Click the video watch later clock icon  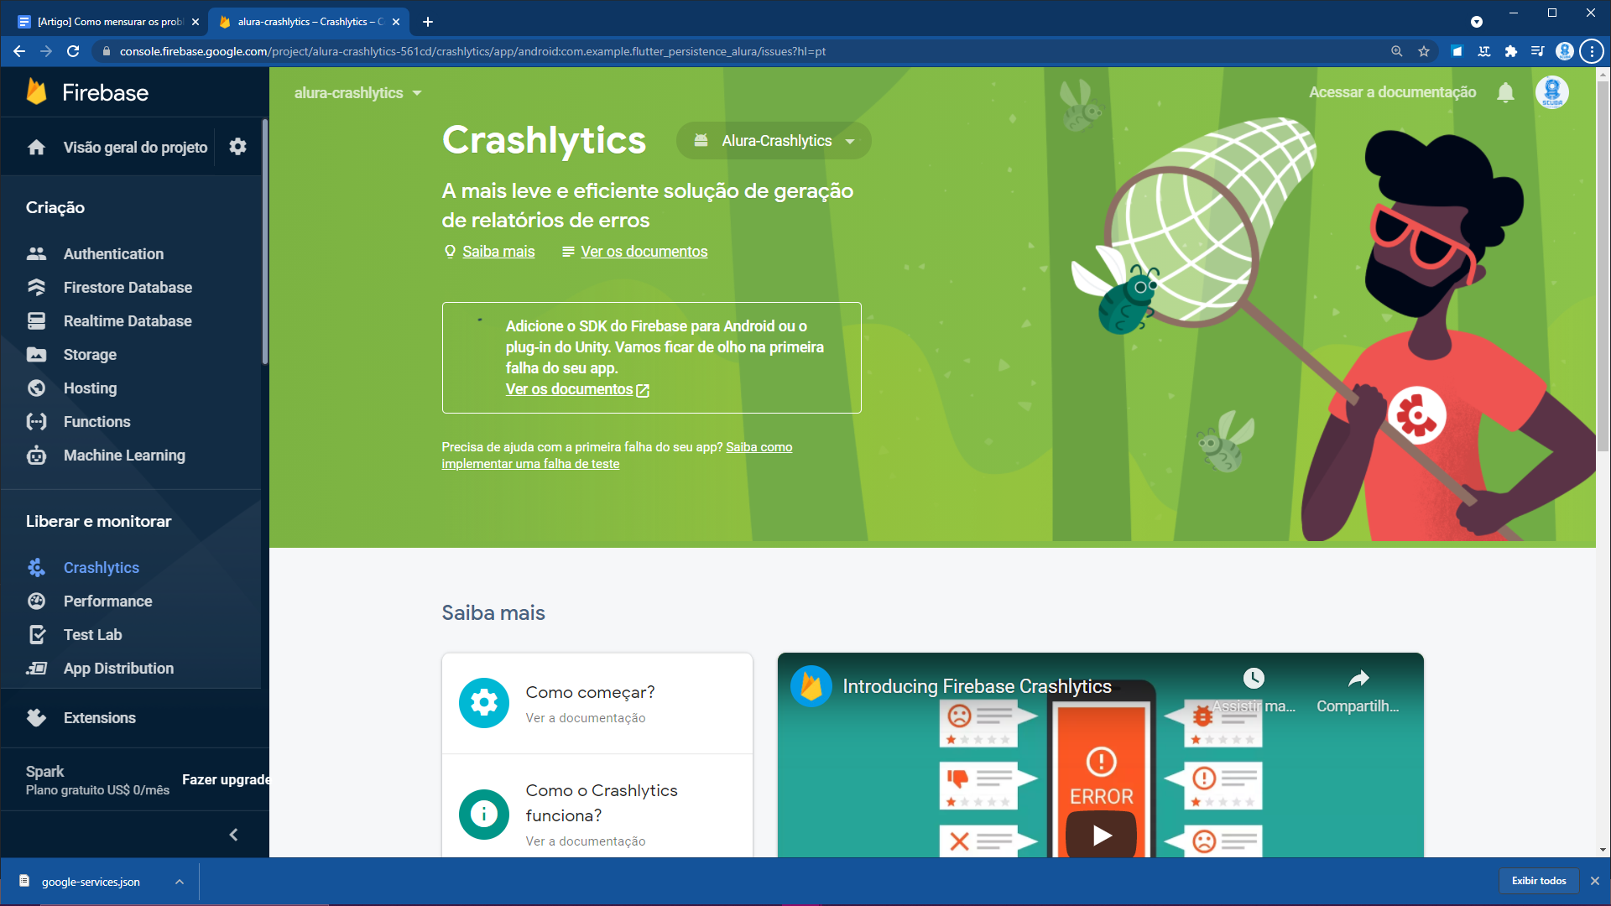pyautogui.click(x=1254, y=678)
